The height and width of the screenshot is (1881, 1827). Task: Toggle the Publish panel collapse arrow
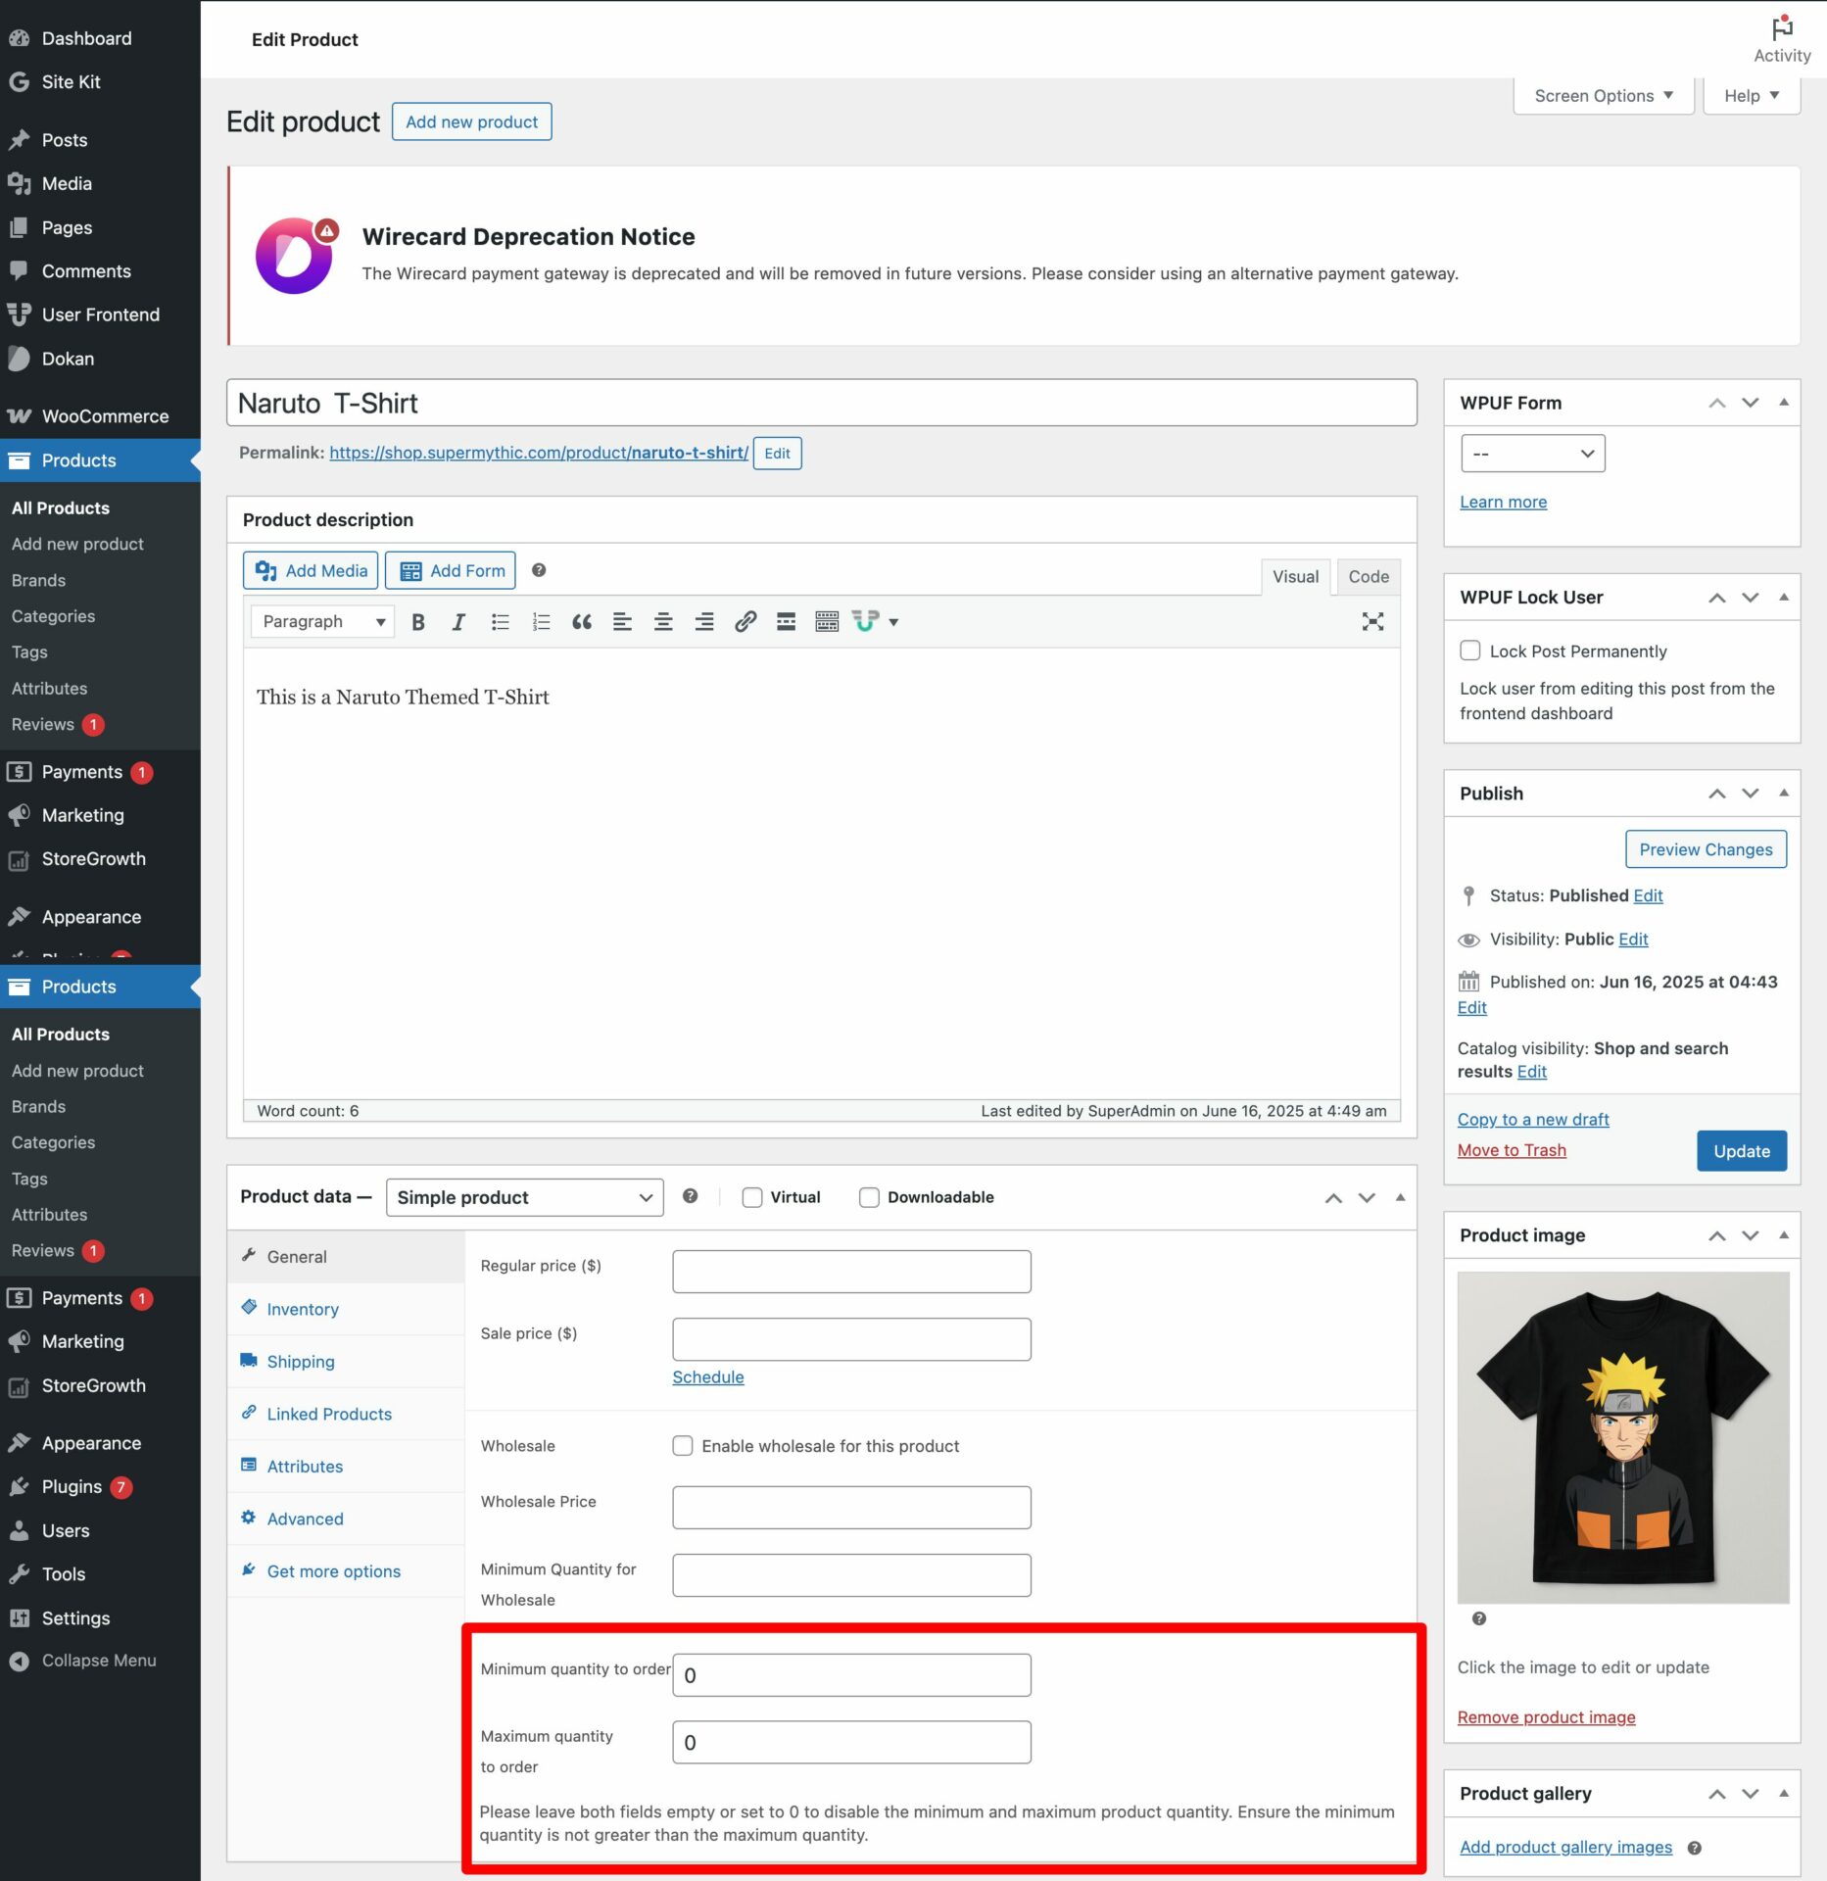(1784, 793)
